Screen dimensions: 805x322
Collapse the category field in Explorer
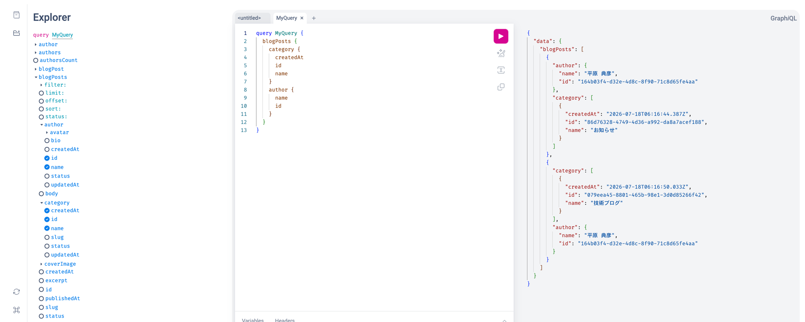coord(41,203)
